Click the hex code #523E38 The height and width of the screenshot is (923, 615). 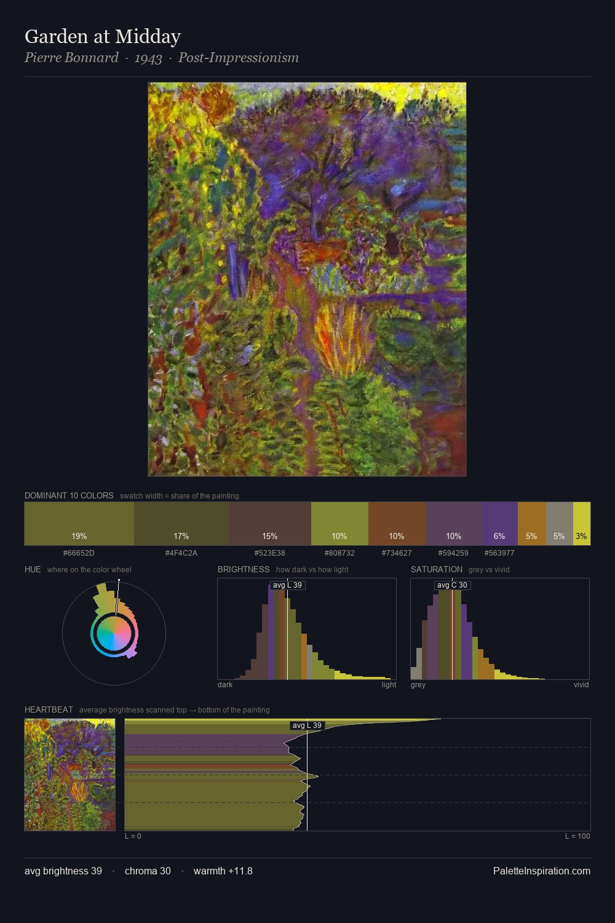click(269, 553)
